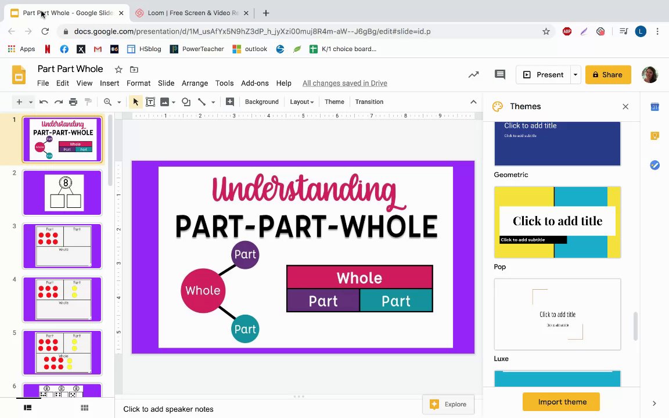Open the Edit menu
The height and width of the screenshot is (418, 669).
click(x=62, y=83)
